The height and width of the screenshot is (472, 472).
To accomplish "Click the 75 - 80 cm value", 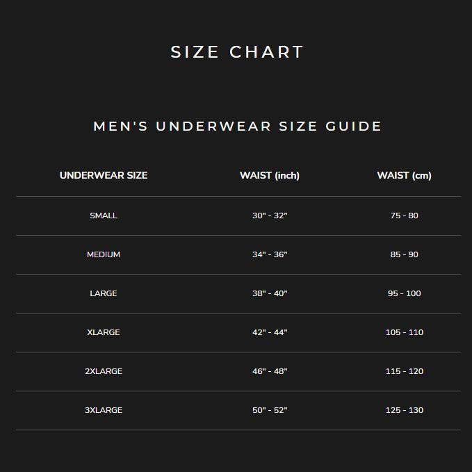I will click(405, 215).
